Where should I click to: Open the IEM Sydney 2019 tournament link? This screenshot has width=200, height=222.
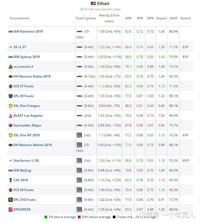26,57
